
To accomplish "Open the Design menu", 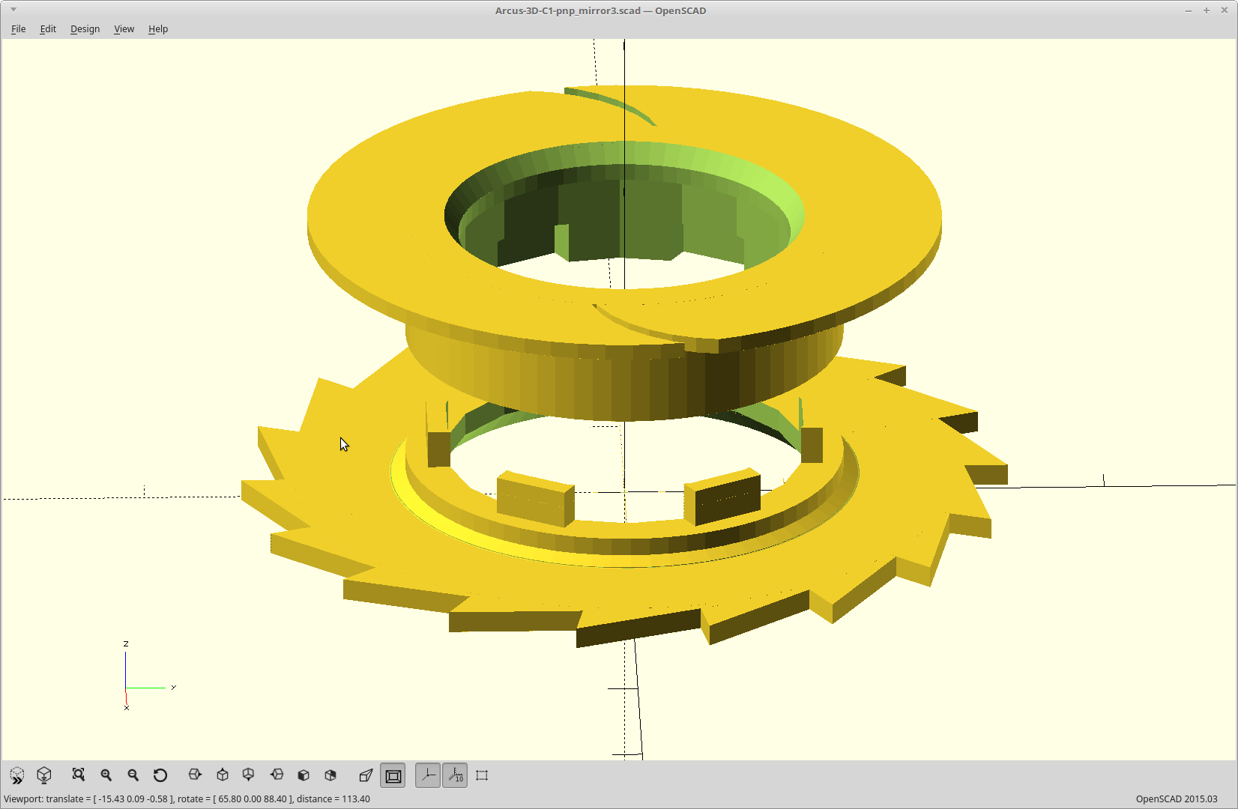I will (85, 28).
